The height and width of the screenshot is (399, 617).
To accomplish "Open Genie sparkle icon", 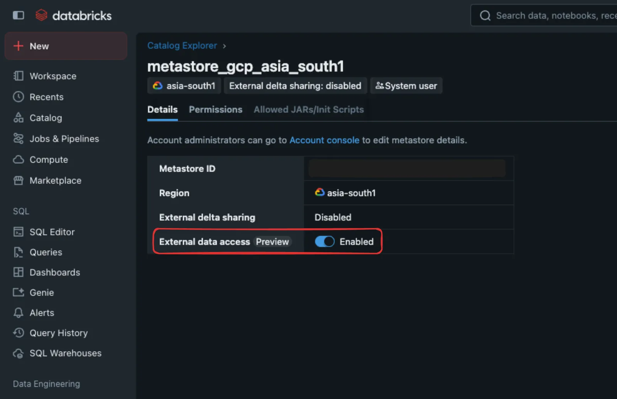I will coord(18,293).
